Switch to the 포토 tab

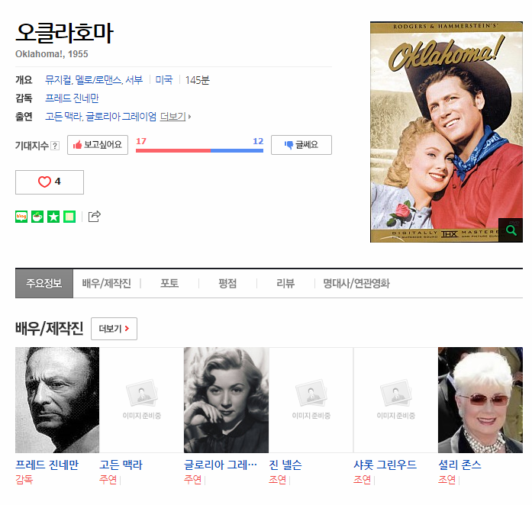(x=169, y=283)
